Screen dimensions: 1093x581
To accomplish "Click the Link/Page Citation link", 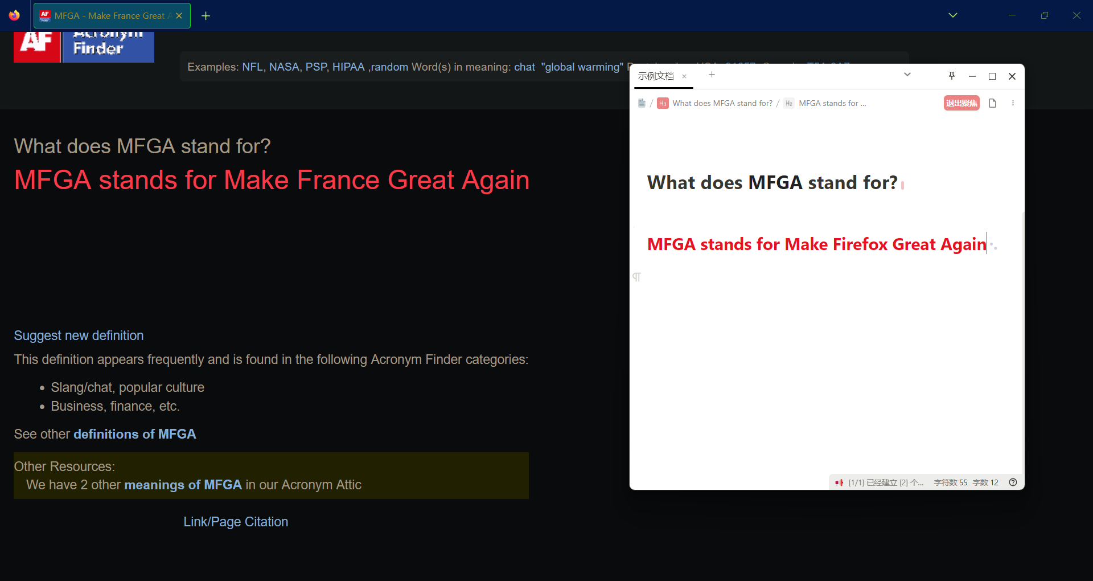I will coord(236,522).
